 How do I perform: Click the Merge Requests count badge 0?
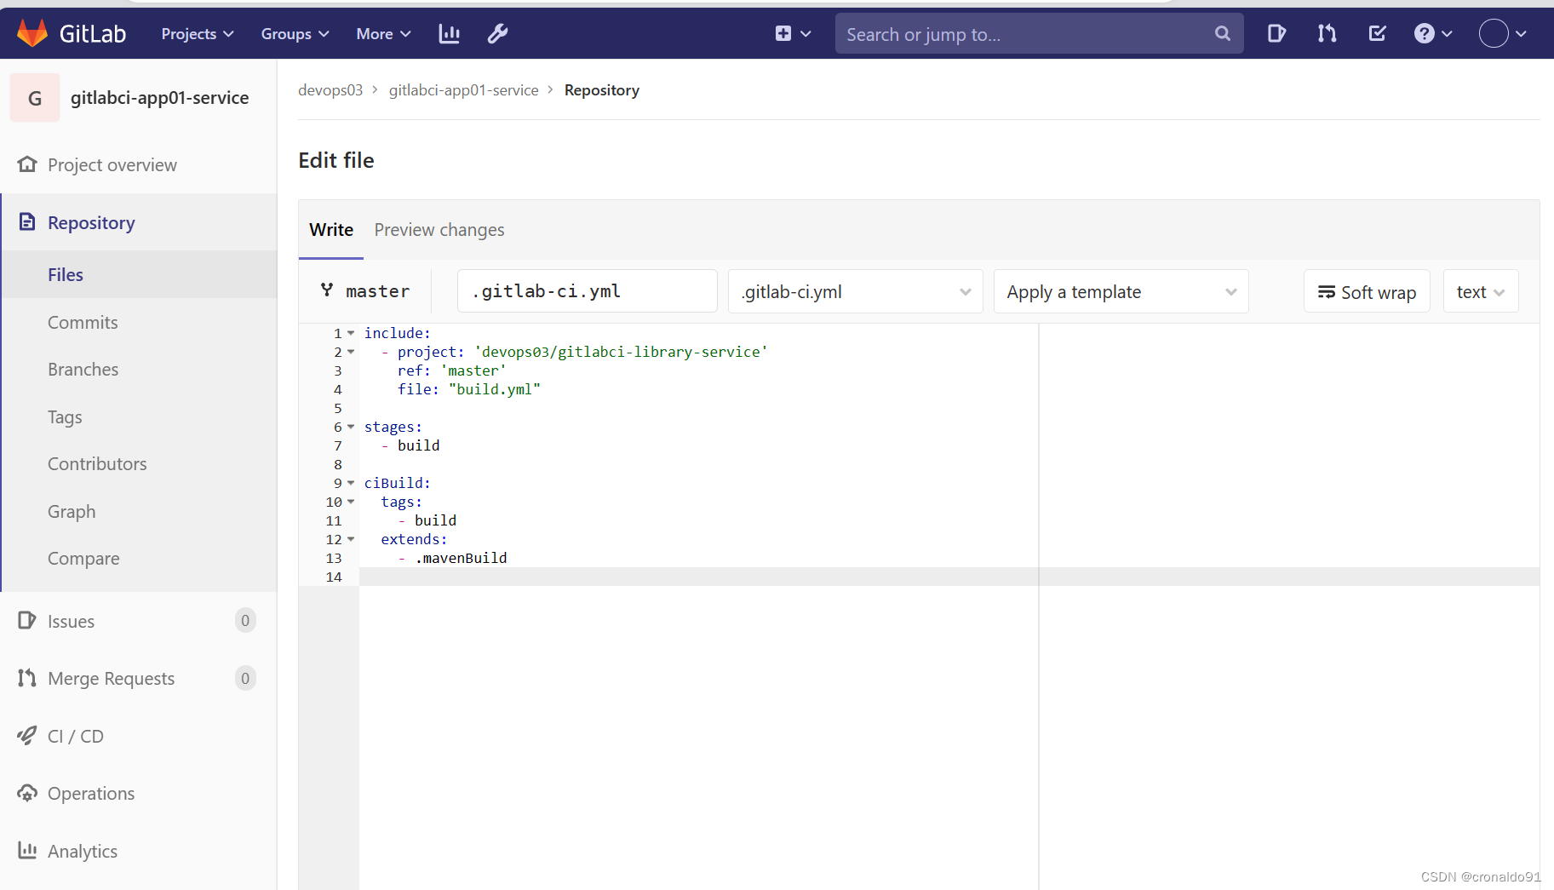pos(245,678)
